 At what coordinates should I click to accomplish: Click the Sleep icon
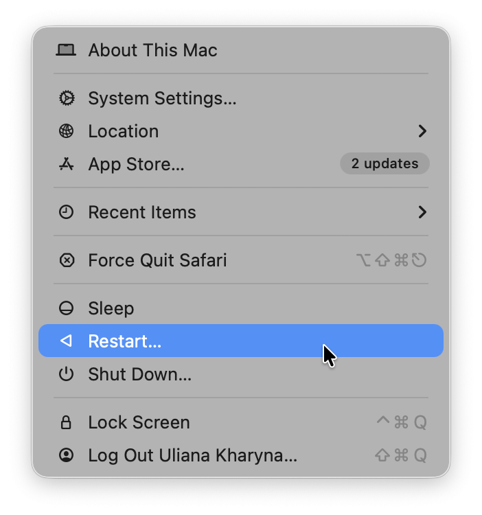pyautogui.click(x=66, y=308)
